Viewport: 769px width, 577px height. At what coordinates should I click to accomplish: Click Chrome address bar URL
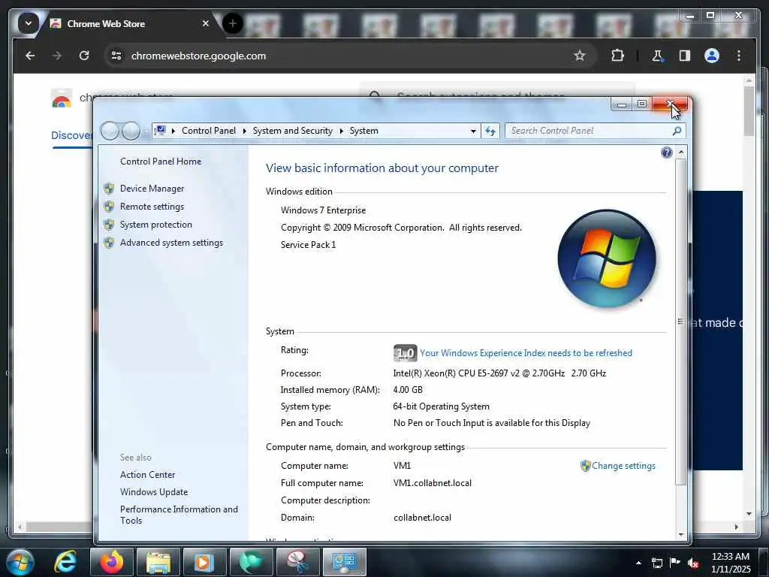198,56
